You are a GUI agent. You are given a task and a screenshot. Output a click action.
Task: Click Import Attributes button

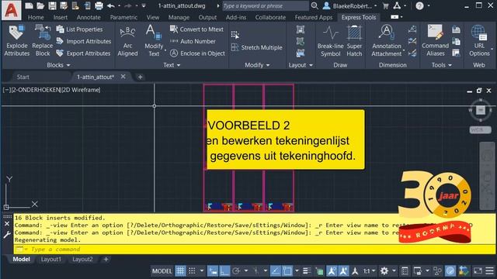(x=84, y=41)
